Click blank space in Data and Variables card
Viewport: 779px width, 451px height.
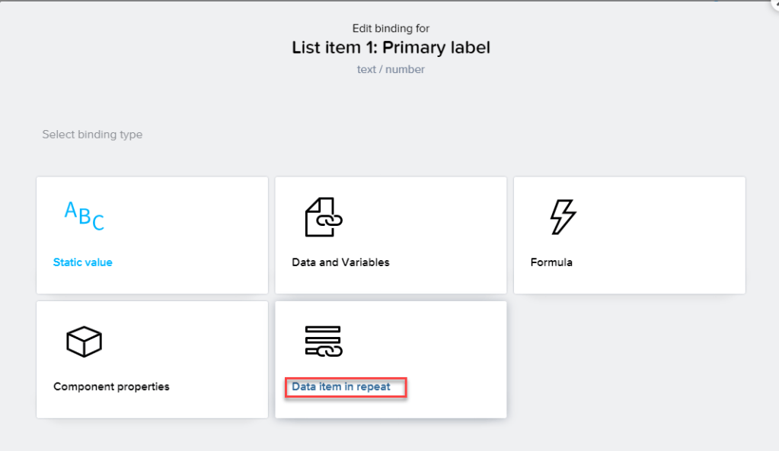(434, 228)
